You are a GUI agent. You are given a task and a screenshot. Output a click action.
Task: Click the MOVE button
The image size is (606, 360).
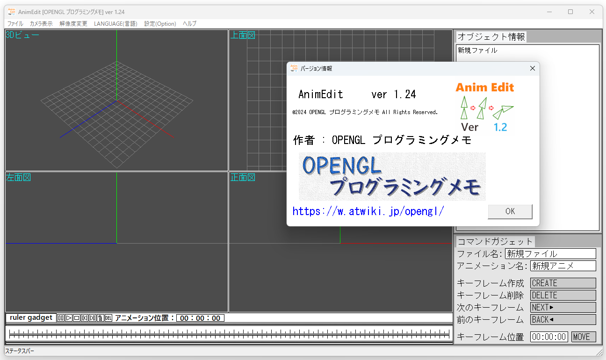coord(584,337)
